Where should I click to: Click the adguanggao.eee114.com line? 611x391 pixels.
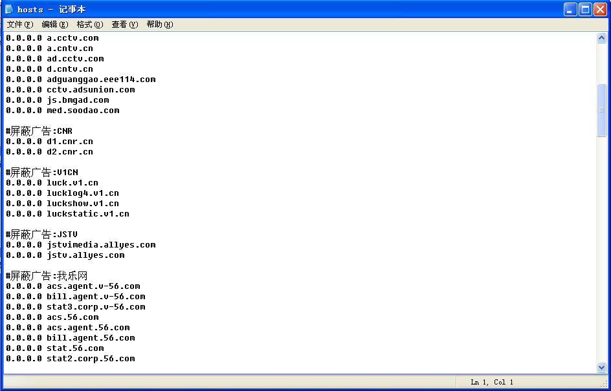tap(81, 79)
